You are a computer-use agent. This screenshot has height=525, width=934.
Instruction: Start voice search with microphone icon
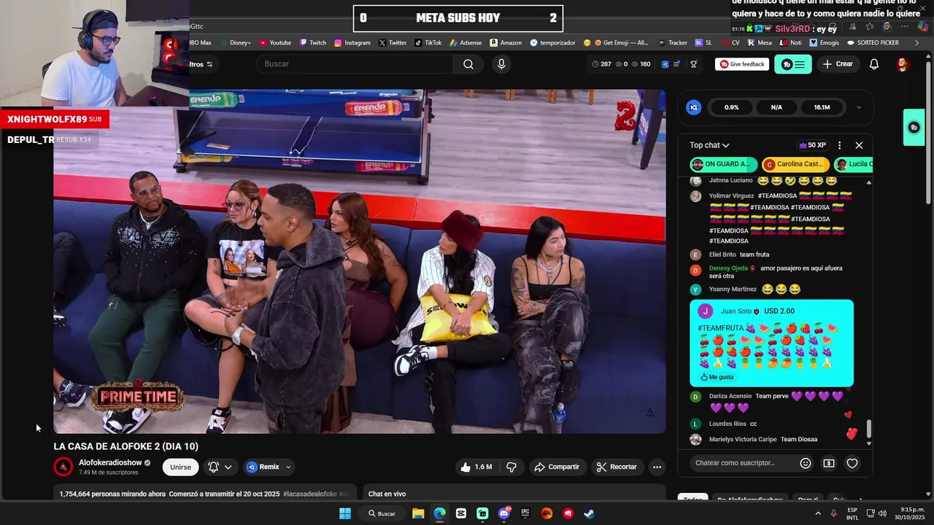(x=501, y=64)
